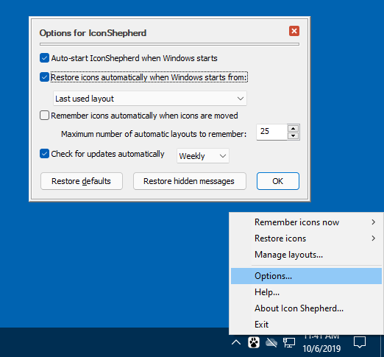Viewport: 384px width, 357px height.
Task: Decrease maximum layouts with down arrow
Action: (293, 135)
